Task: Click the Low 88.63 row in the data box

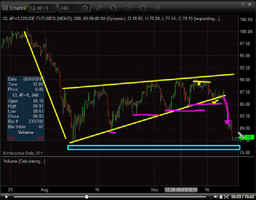Action: click(x=26, y=111)
